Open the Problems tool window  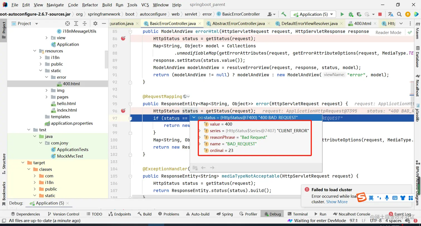coord(168,214)
